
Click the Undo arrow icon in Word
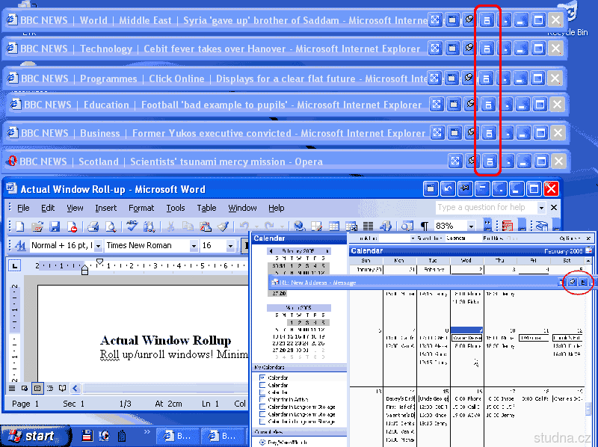click(244, 226)
